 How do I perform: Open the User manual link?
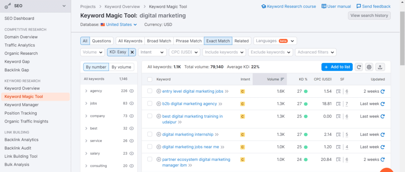tap(336, 6)
